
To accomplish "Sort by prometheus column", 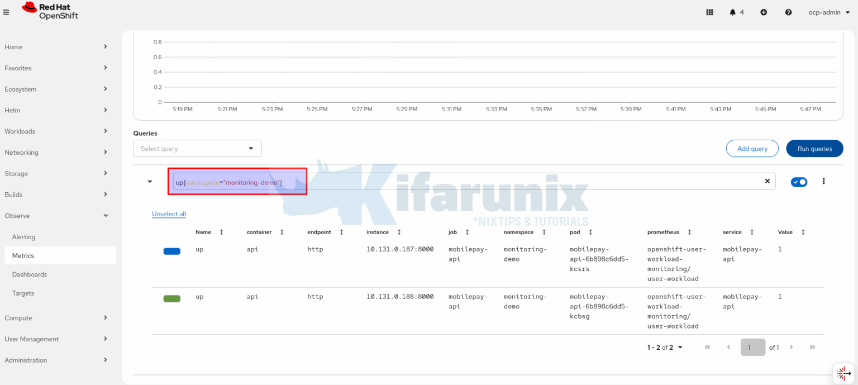I will pyautogui.click(x=689, y=232).
